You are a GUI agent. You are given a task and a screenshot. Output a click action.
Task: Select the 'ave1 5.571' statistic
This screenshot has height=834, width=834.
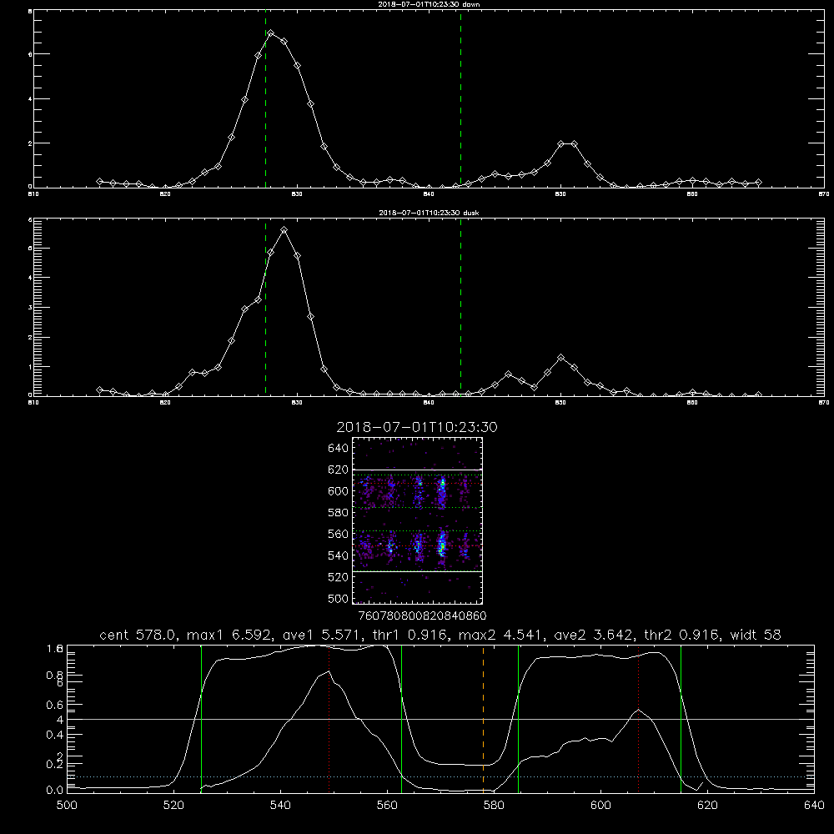[x=321, y=635]
